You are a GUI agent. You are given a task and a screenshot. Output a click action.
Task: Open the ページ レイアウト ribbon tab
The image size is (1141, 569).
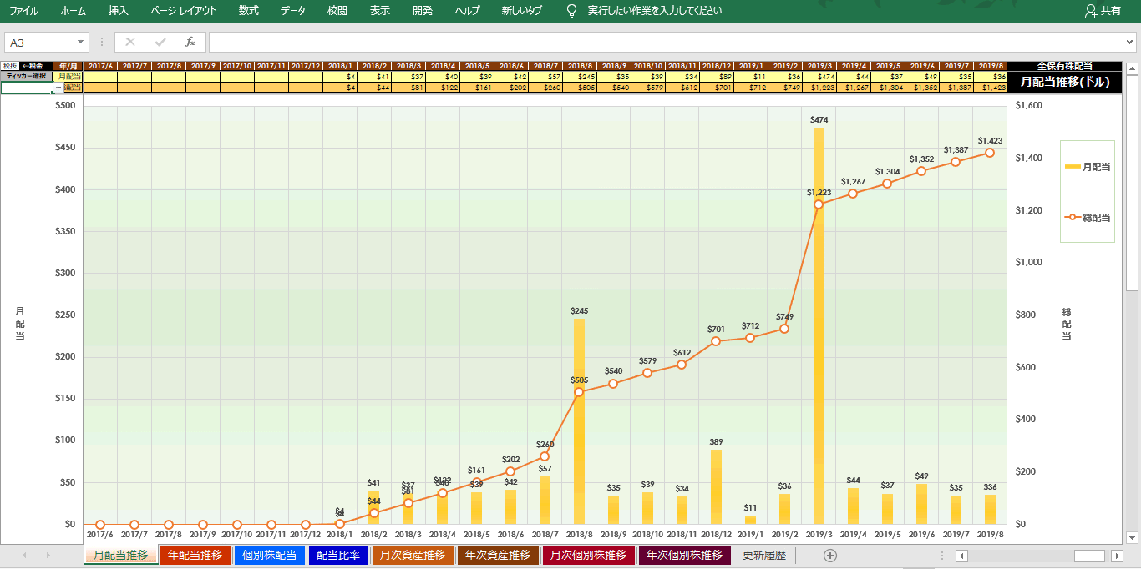(x=184, y=11)
